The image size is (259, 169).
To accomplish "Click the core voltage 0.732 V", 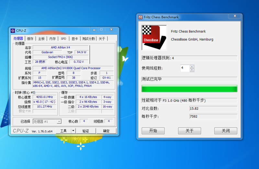I will pos(79,62).
